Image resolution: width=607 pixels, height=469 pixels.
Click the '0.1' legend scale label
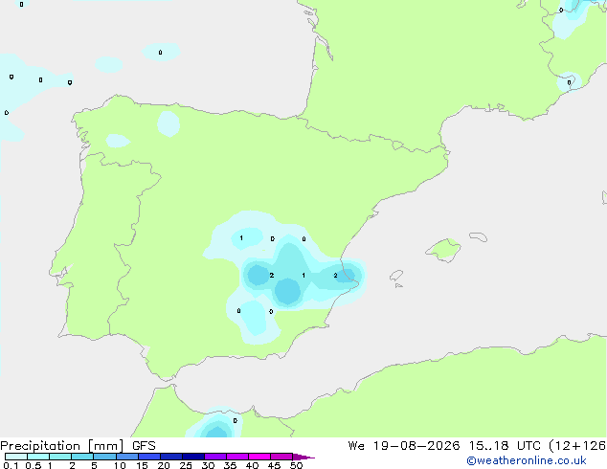[11, 465]
